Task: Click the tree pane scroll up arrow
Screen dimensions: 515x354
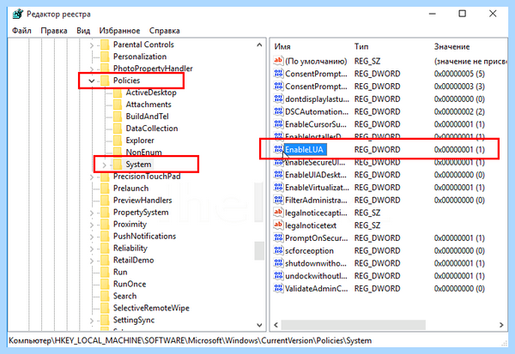Action: point(259,45)
